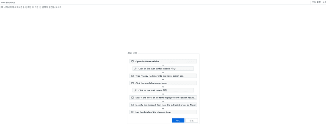Select 'Type "Happy Hacking" into the Naver search bar' step
326x138 pixels.
click(163, 76)
